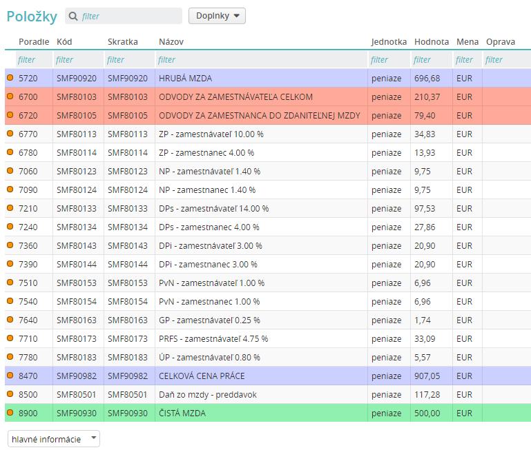Click the search magnifier icon beside Položky

73,16
